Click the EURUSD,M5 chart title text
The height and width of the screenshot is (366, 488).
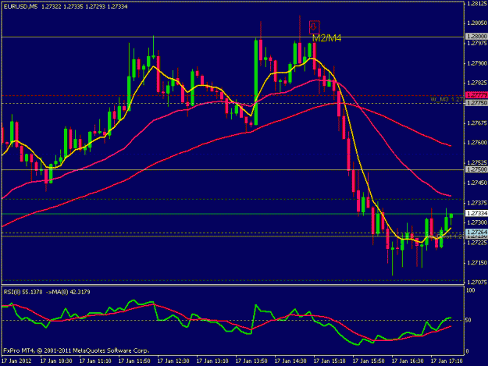[20, 6]
